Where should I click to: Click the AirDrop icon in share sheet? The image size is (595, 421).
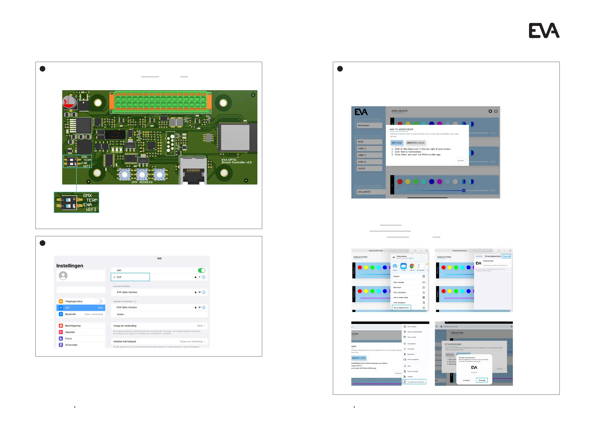coord(395,266)
